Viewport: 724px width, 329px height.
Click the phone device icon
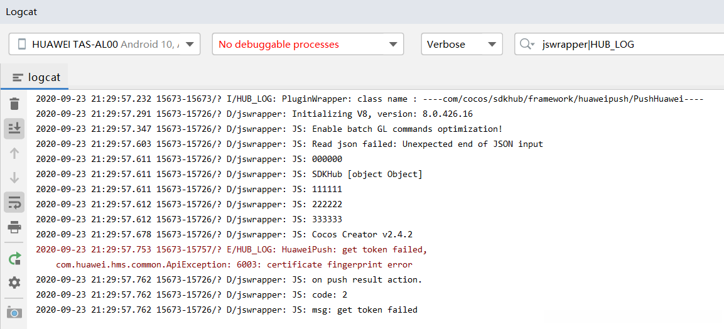[x=23, y=44]
